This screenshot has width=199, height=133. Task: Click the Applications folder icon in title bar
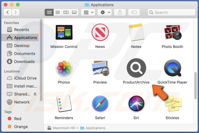(87, 5)
